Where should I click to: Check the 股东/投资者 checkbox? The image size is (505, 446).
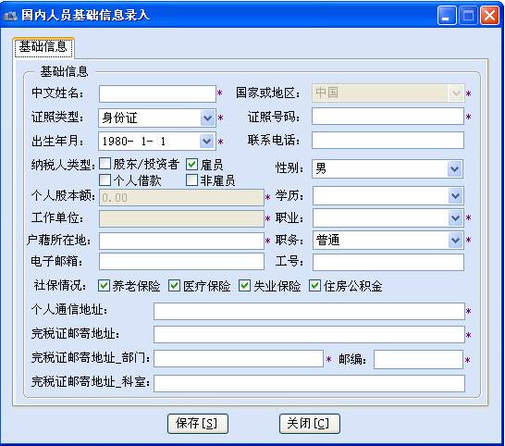pos(105,164)
